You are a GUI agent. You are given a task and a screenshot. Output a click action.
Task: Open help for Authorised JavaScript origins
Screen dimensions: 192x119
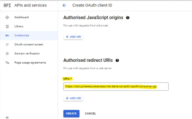coord(128,18)
